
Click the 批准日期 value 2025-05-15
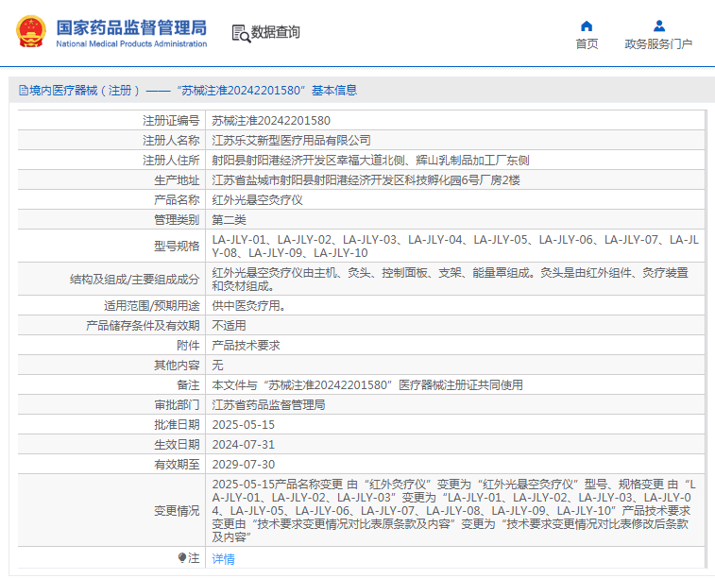tap(244, 424)
